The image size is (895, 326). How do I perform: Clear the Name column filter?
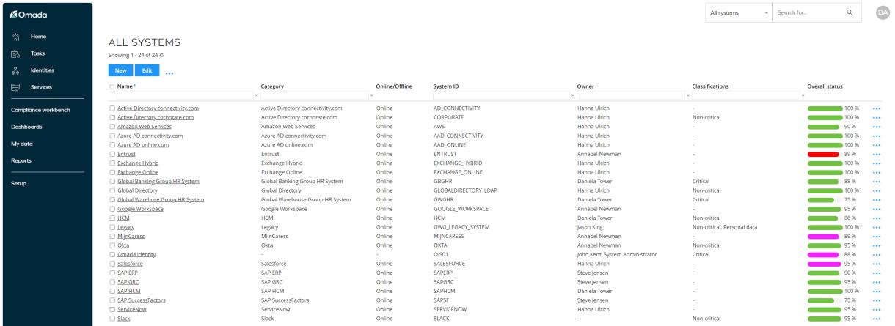pyautogui.click(x=256, y=96)
